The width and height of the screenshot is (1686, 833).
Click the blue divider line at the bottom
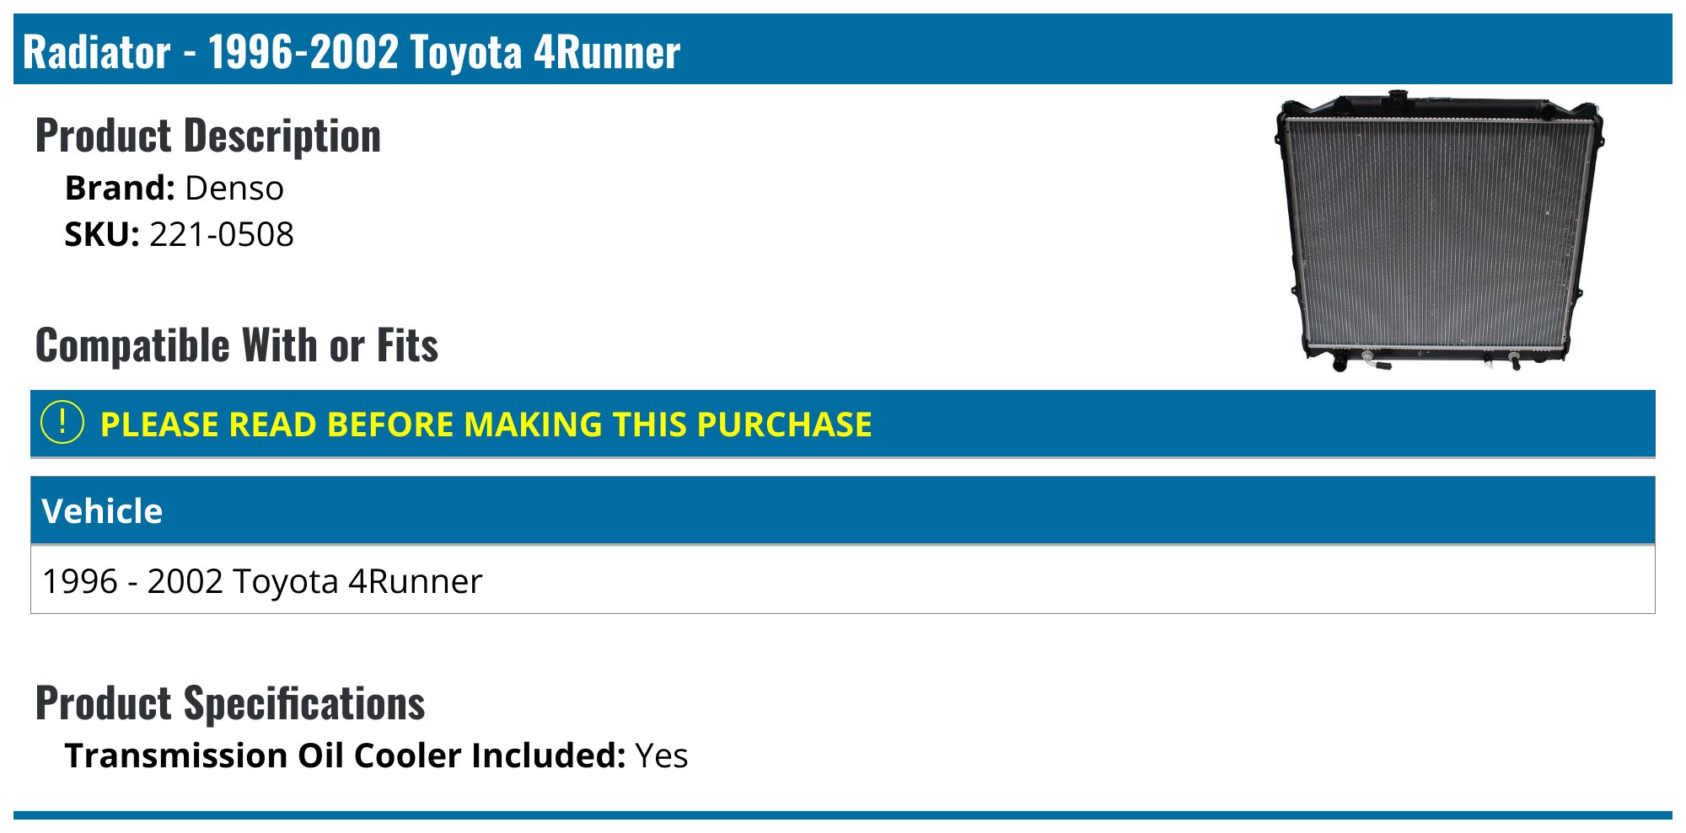(x=843, y=814)
